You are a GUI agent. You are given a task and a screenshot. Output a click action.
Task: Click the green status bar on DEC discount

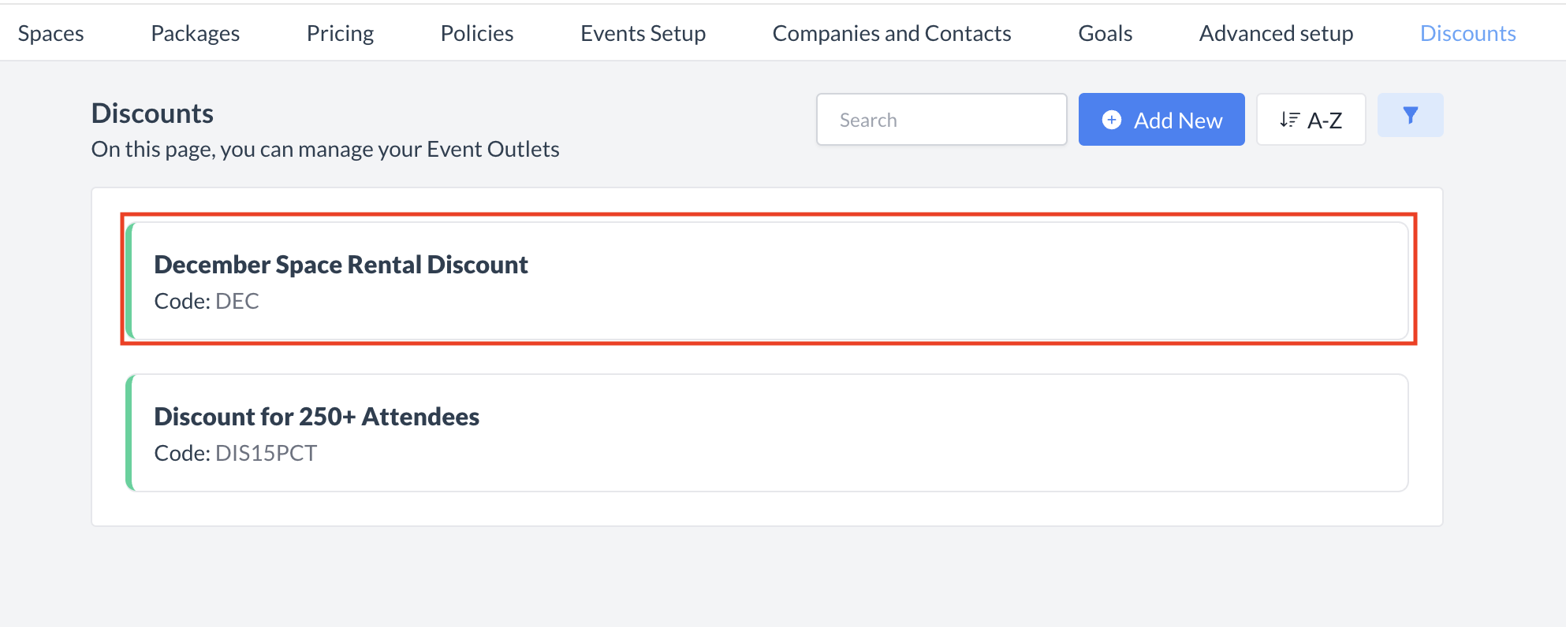click(132, 280)
